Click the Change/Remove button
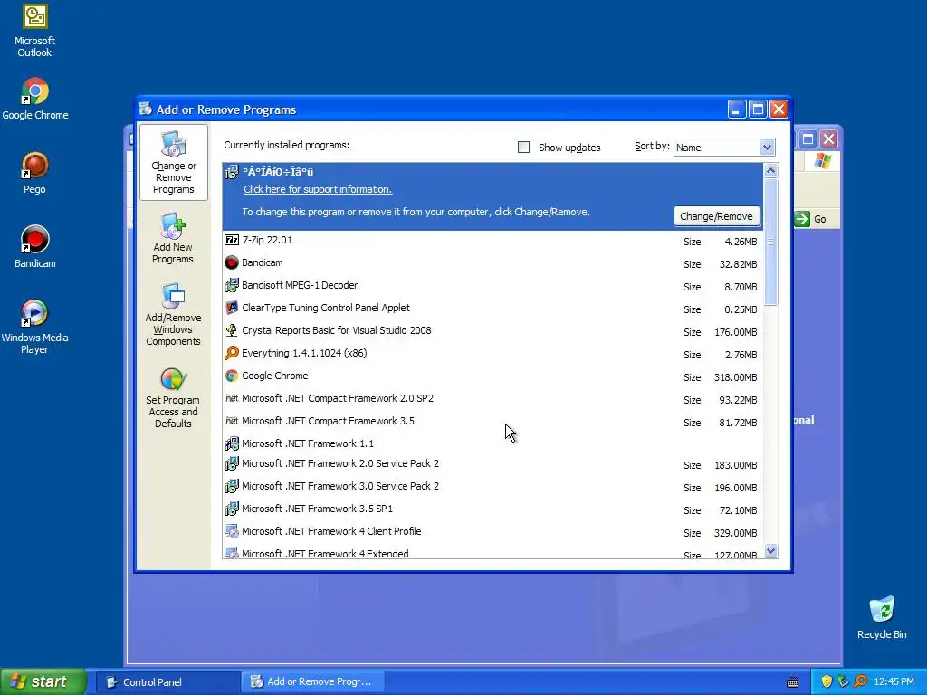927x695 pixels. [x=716, y=216]
